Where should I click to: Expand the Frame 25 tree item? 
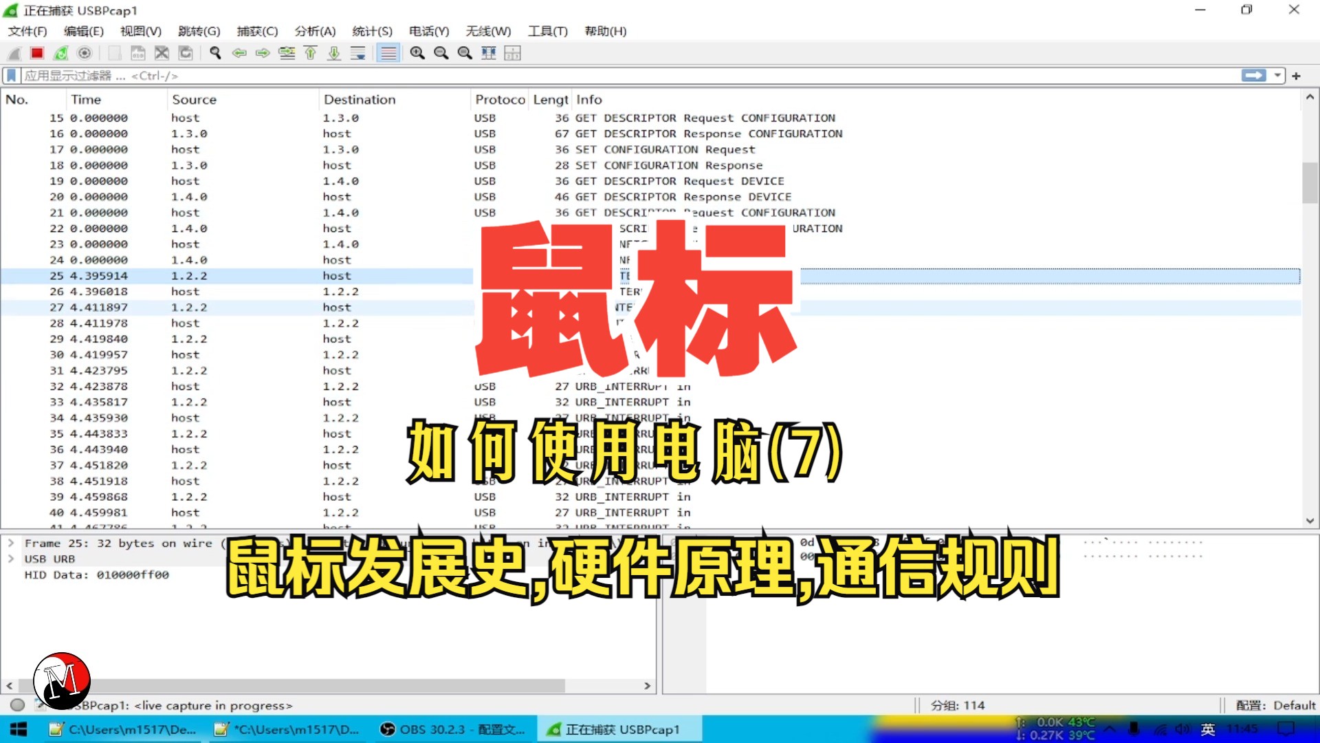click(11, 543)
